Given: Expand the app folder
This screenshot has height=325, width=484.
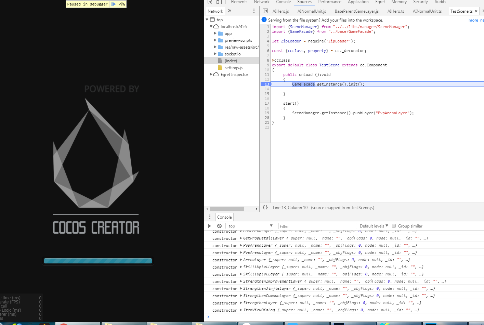Looking at the screenshot, I should click(215, 33).
